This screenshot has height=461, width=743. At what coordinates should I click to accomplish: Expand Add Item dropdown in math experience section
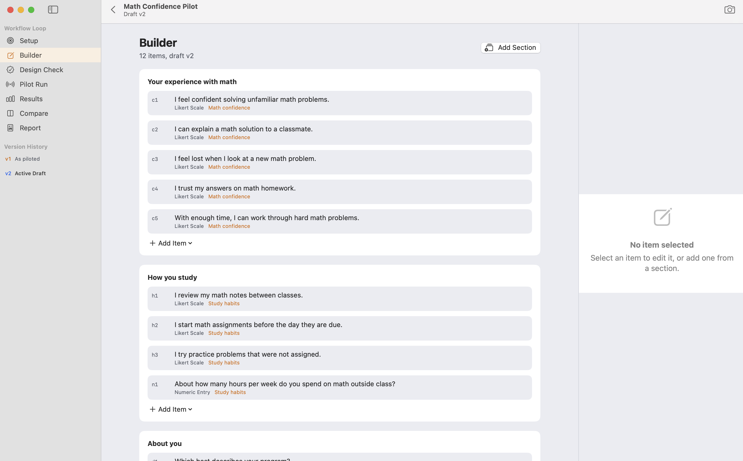click(x=171, y=243)
